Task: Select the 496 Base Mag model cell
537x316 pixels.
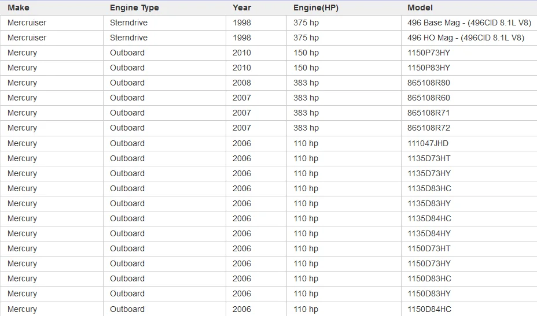Action: click(x=469, y=23)
